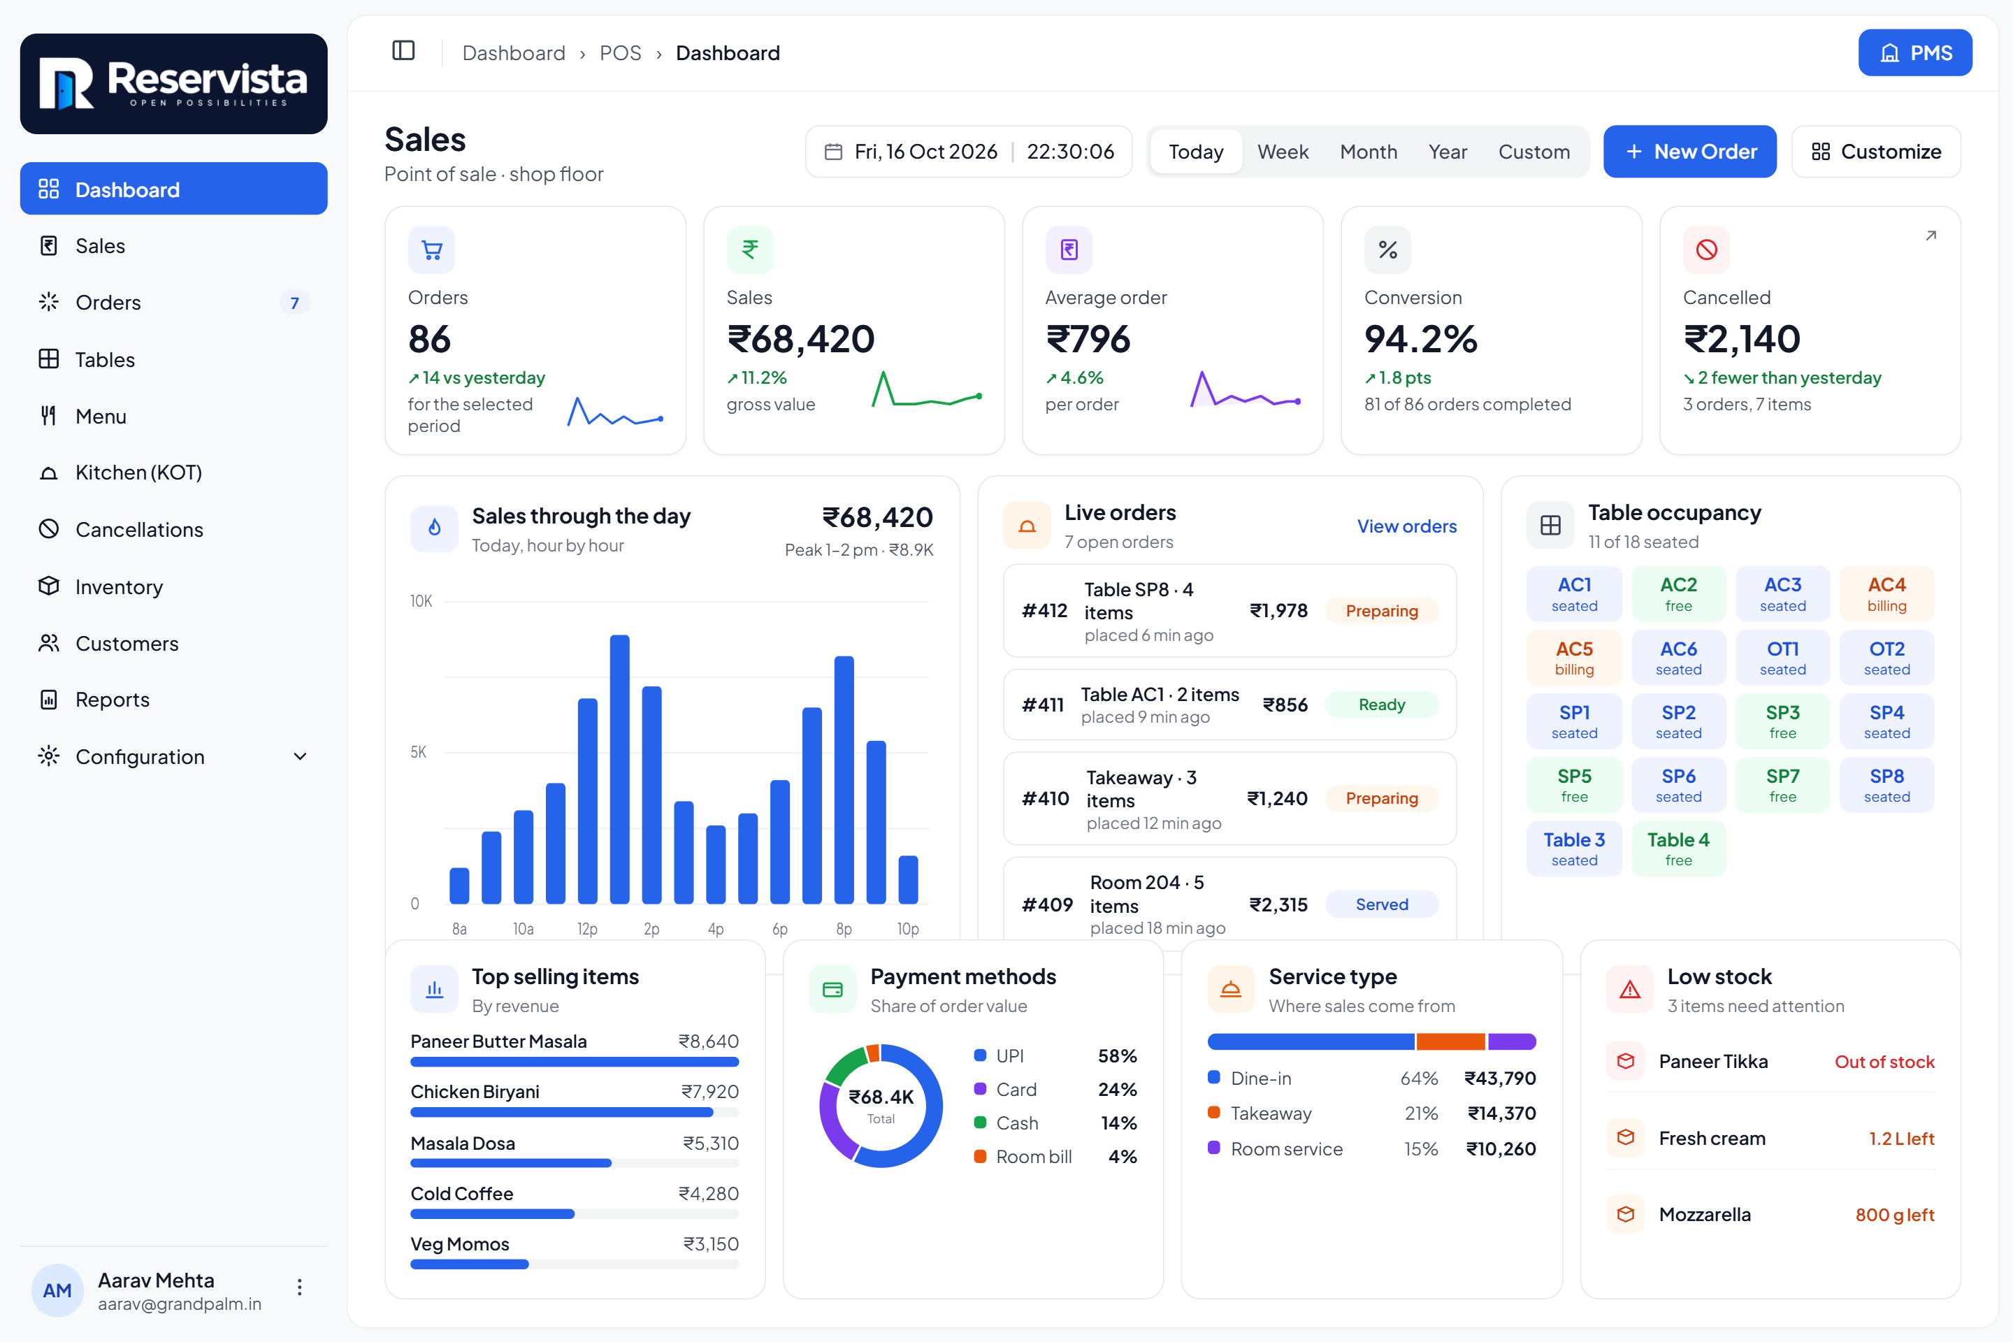The width and height of the screenshot is (2013, 1342).
Task: Select table SP7 free tile
Action: [x=1782, y=785]
